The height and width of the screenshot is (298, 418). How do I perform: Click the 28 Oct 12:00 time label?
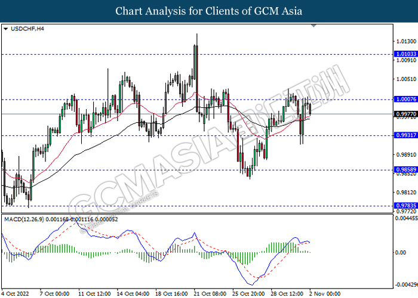(287, 294)
